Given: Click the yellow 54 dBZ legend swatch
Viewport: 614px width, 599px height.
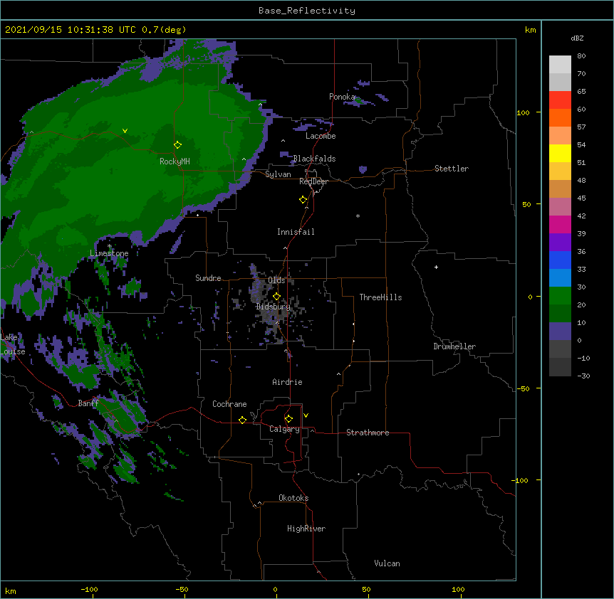Looking at the screenshot, I should coord(560,153).
